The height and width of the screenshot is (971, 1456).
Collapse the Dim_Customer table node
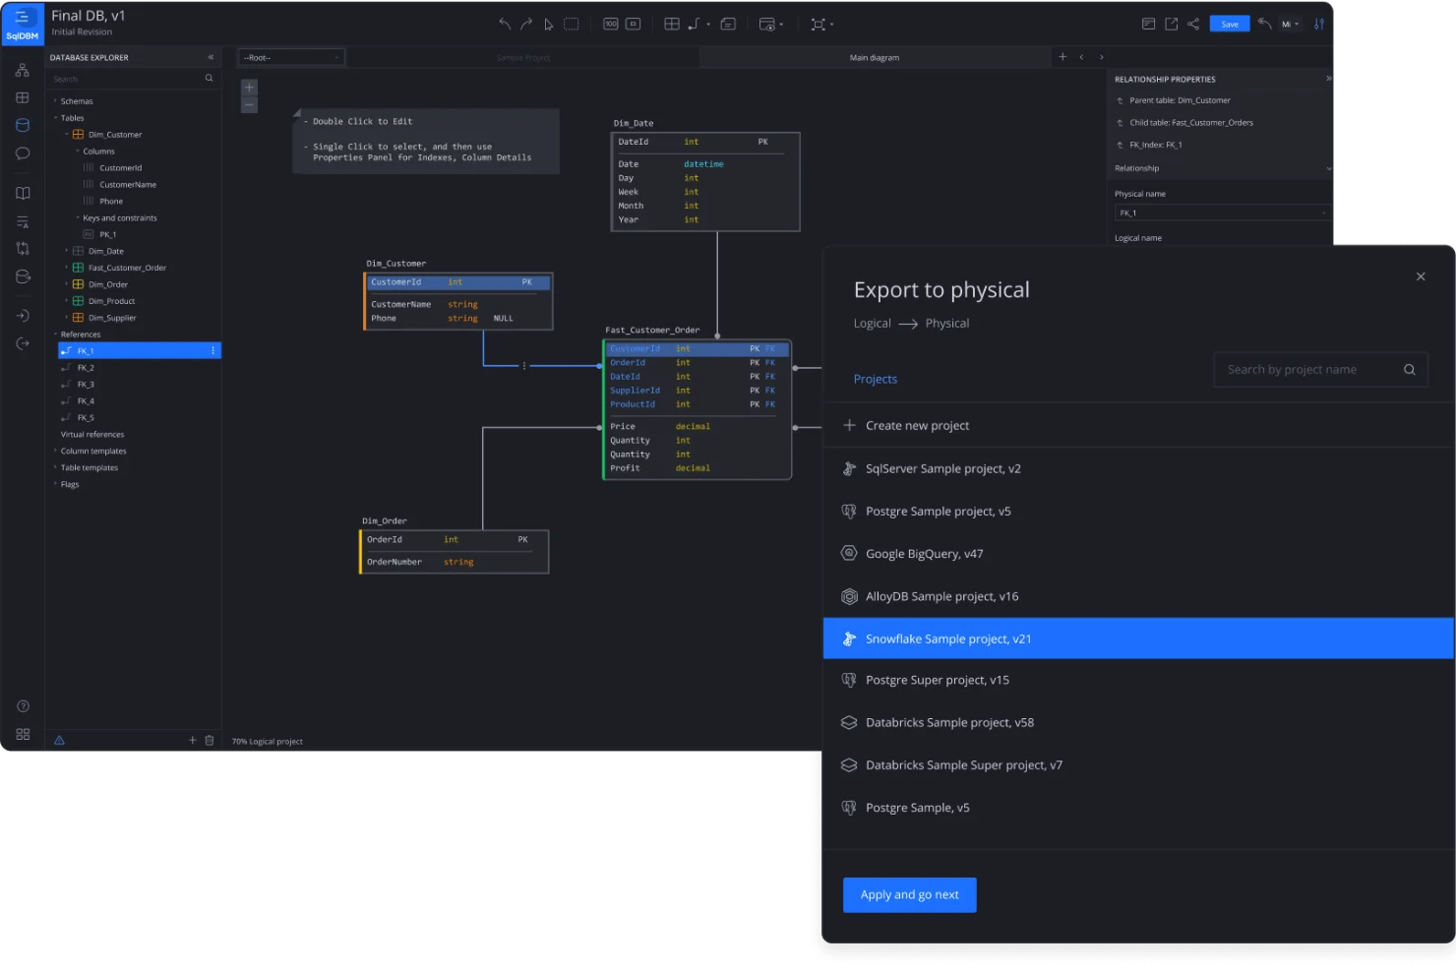(x=67, y=135)
